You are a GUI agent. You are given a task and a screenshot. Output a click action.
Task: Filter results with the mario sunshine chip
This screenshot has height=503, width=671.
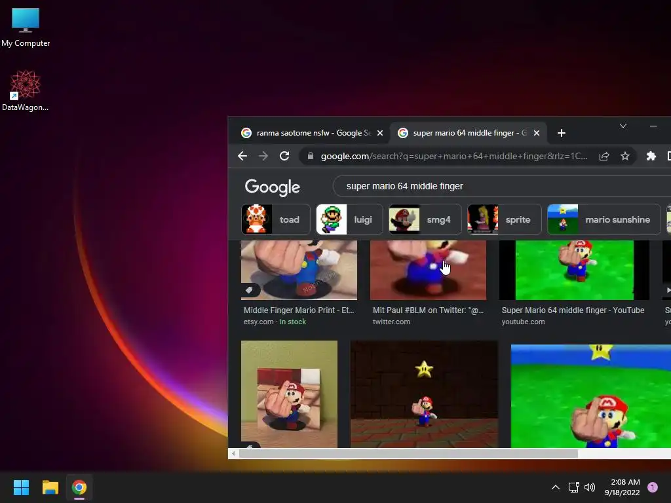pos(604,219)
